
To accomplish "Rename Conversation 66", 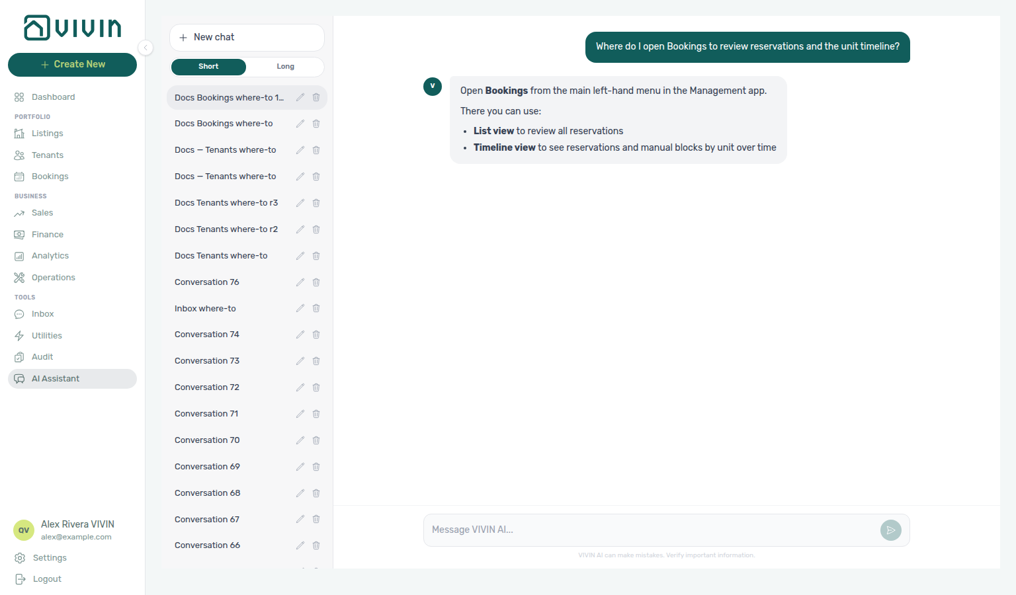I will pos(300,545).
